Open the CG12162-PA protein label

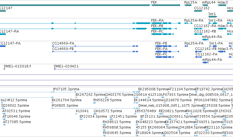click(x=206, y=54)
